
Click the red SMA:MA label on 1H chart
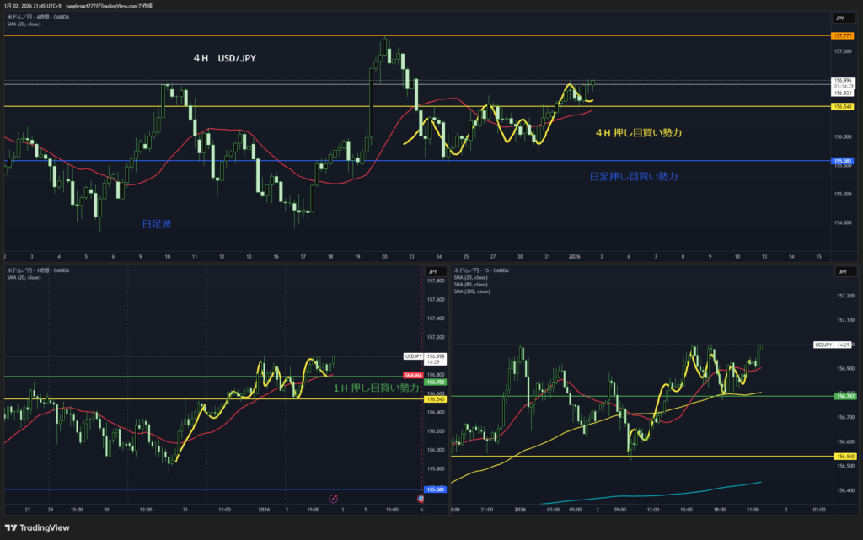(413, 374)
